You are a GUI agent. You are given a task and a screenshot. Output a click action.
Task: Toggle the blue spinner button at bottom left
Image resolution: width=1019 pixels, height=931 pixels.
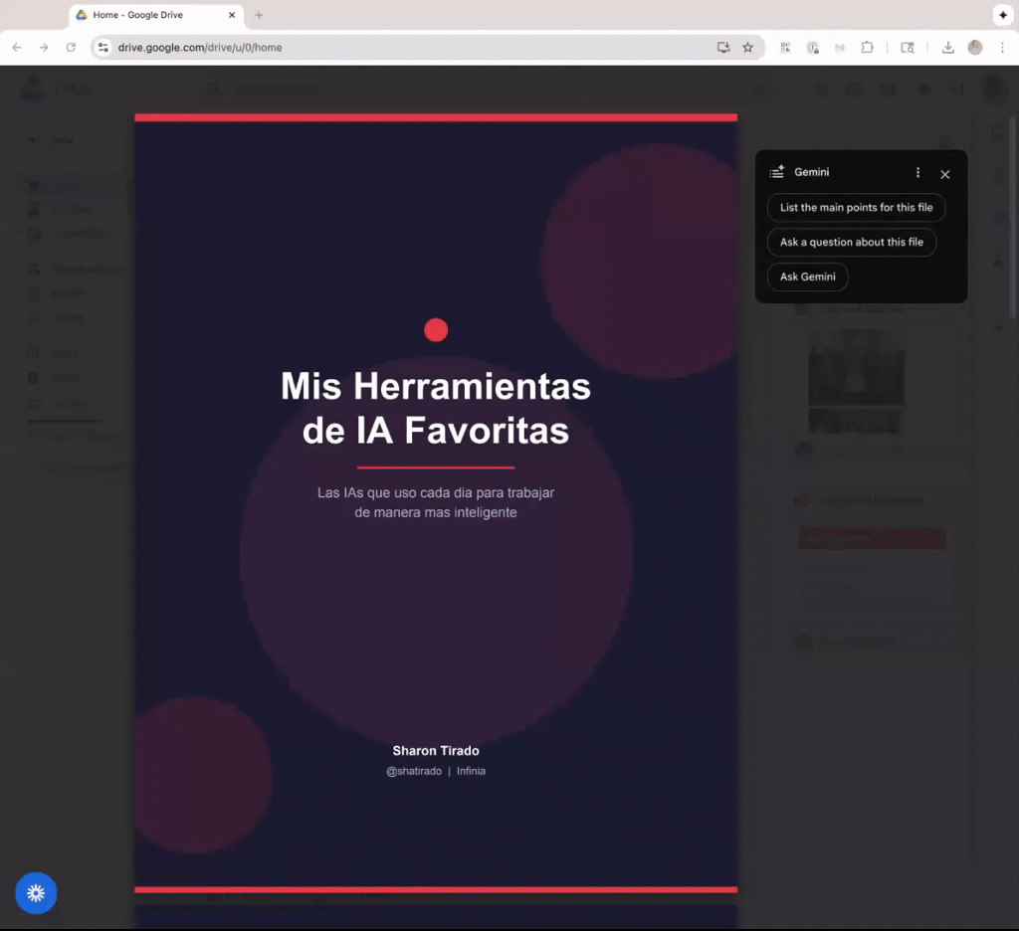36,892
